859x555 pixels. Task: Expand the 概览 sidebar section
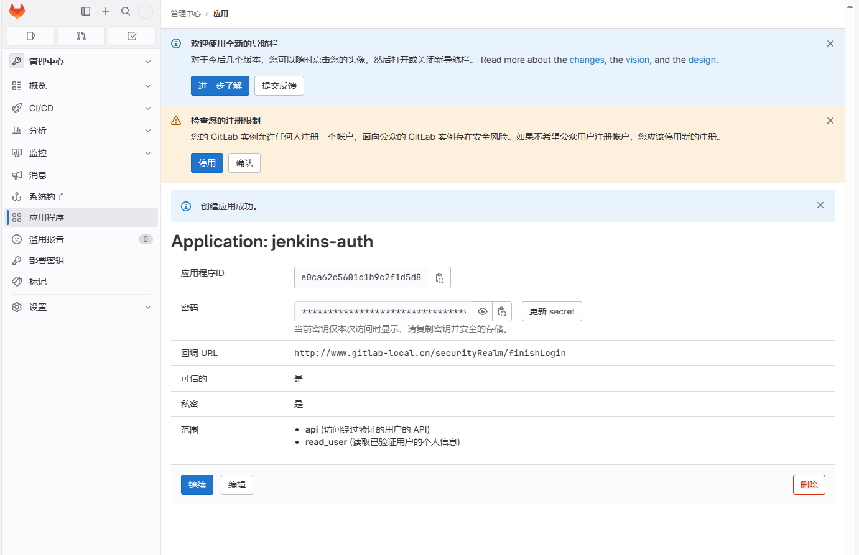pos(81,86)
